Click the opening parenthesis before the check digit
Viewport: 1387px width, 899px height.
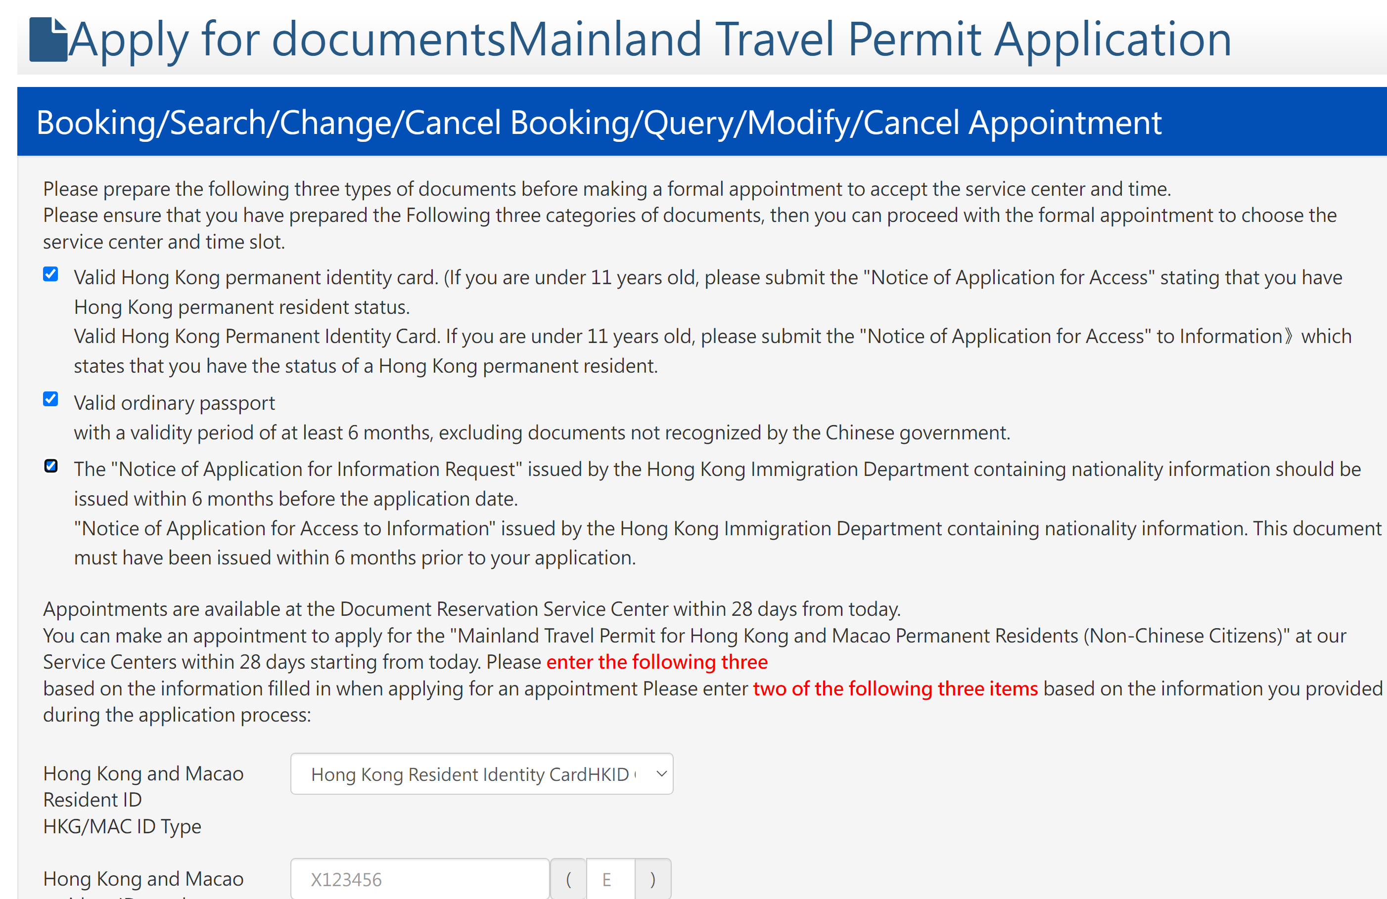point(569,879)
